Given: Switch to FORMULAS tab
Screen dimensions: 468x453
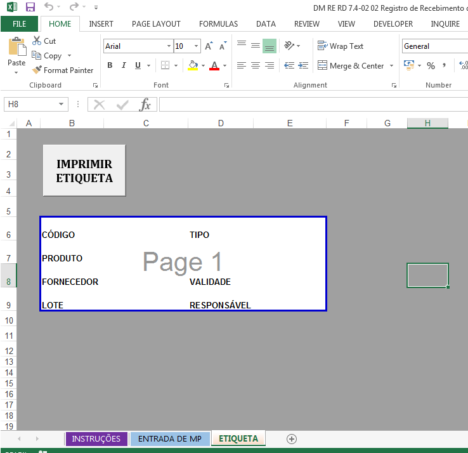Looking at the screenshot, I should [x=219, y=24].
